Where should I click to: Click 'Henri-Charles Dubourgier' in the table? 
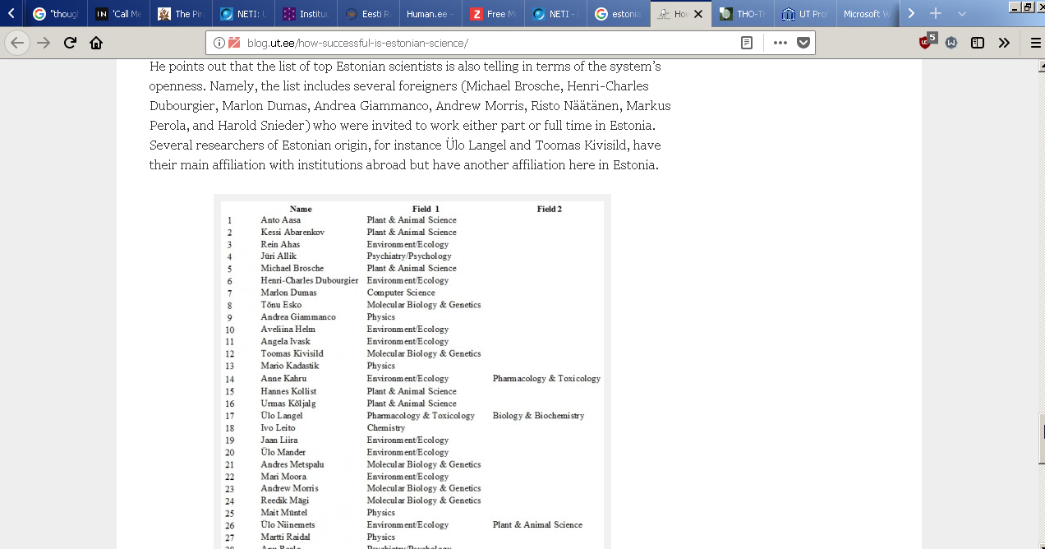point(310,281)
